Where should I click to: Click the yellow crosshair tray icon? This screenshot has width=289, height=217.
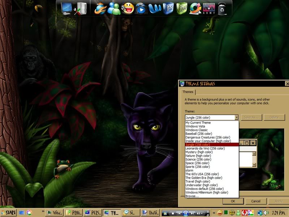tap(232, 213)
